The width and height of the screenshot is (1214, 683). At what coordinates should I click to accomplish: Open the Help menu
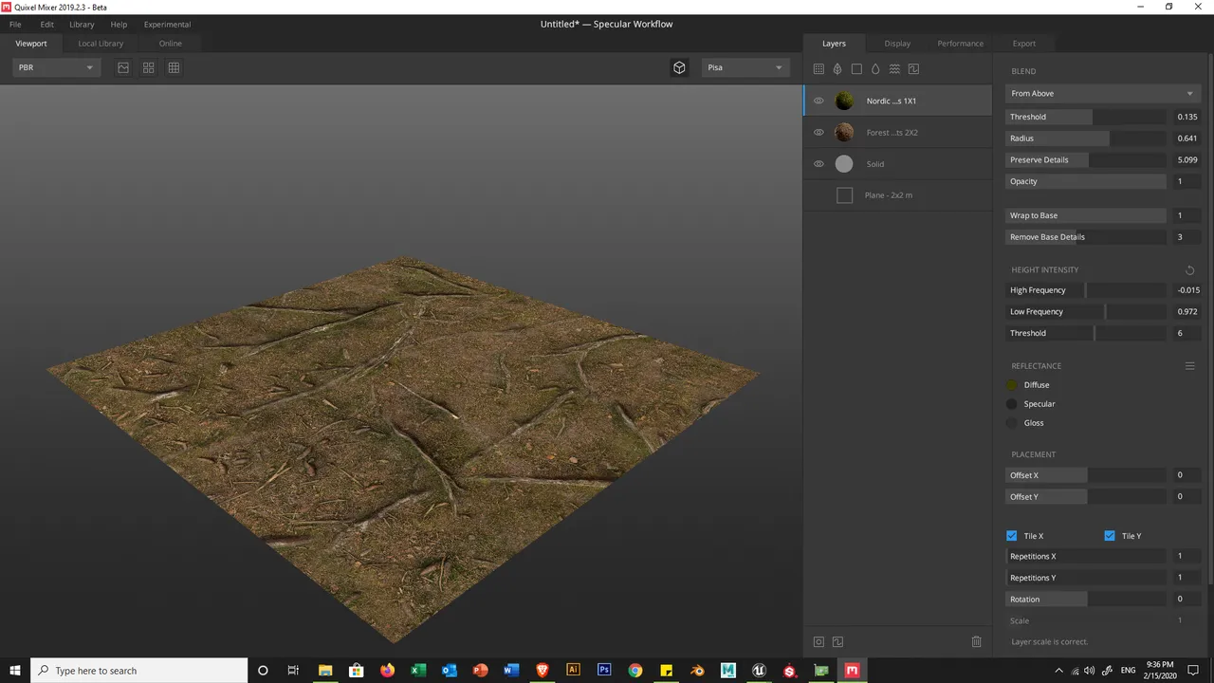coord(119,24)
